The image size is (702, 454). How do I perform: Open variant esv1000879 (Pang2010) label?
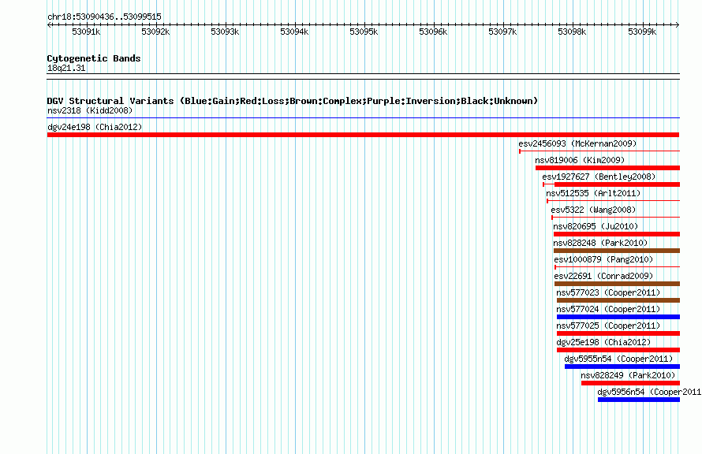[603, 259]
